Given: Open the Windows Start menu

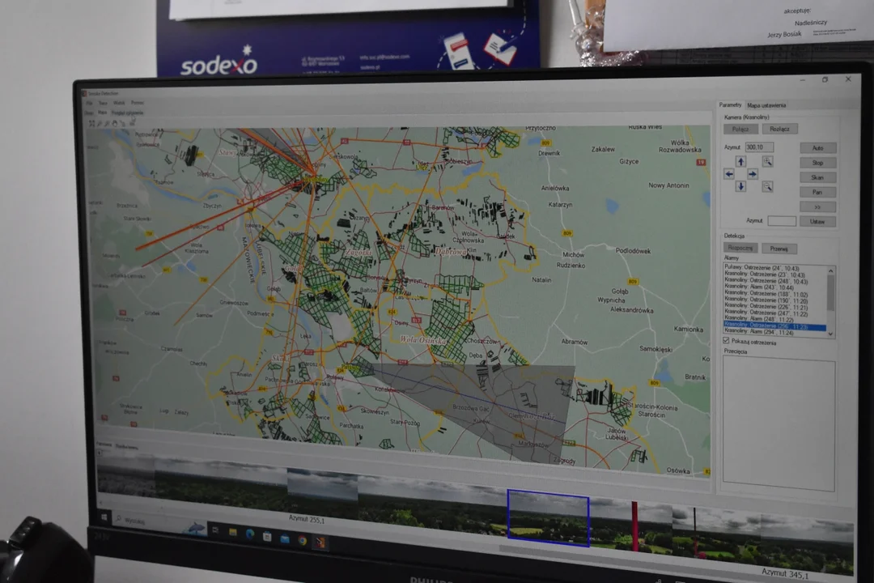Looking at the screenshot, I should [104, 518].
